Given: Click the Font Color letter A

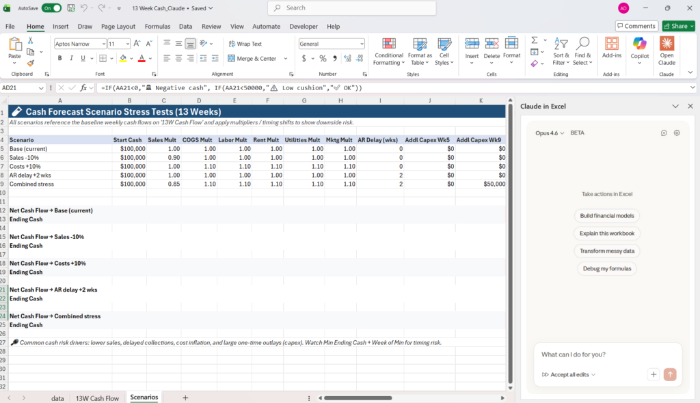Looking at the screenshot, I should pyautogui.click(x=142, y=59).
